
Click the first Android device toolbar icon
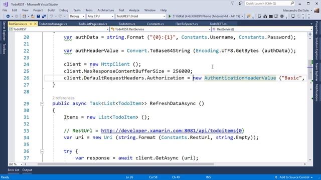pyautogui.click(x=260, y=16)
